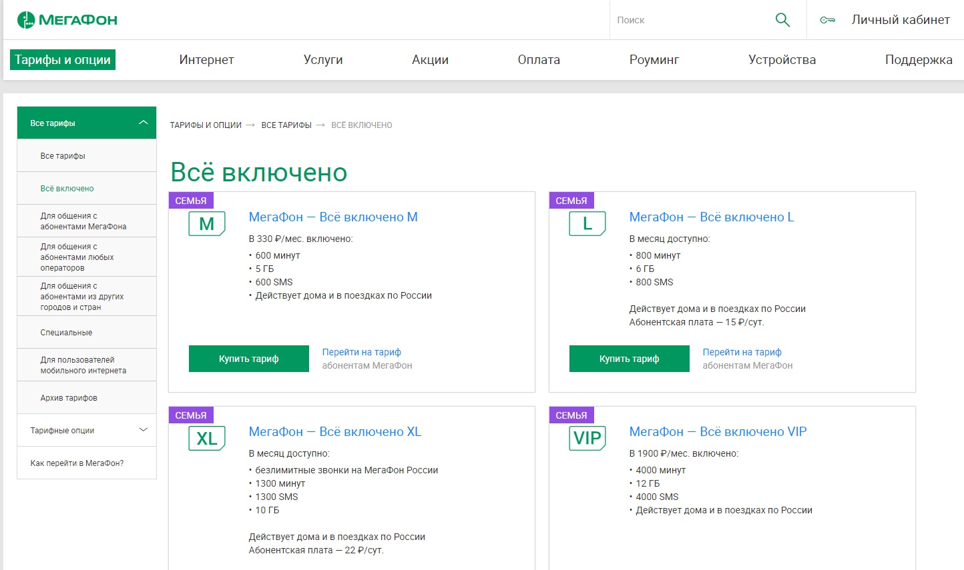This screenshot has width=964, height=570.
Task: Click the key icon beside Личный кабинет
Action: pos(828,20)
